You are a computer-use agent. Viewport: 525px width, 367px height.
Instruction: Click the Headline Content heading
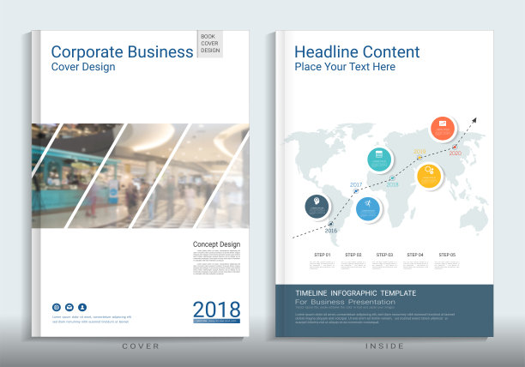pos(357,52)
